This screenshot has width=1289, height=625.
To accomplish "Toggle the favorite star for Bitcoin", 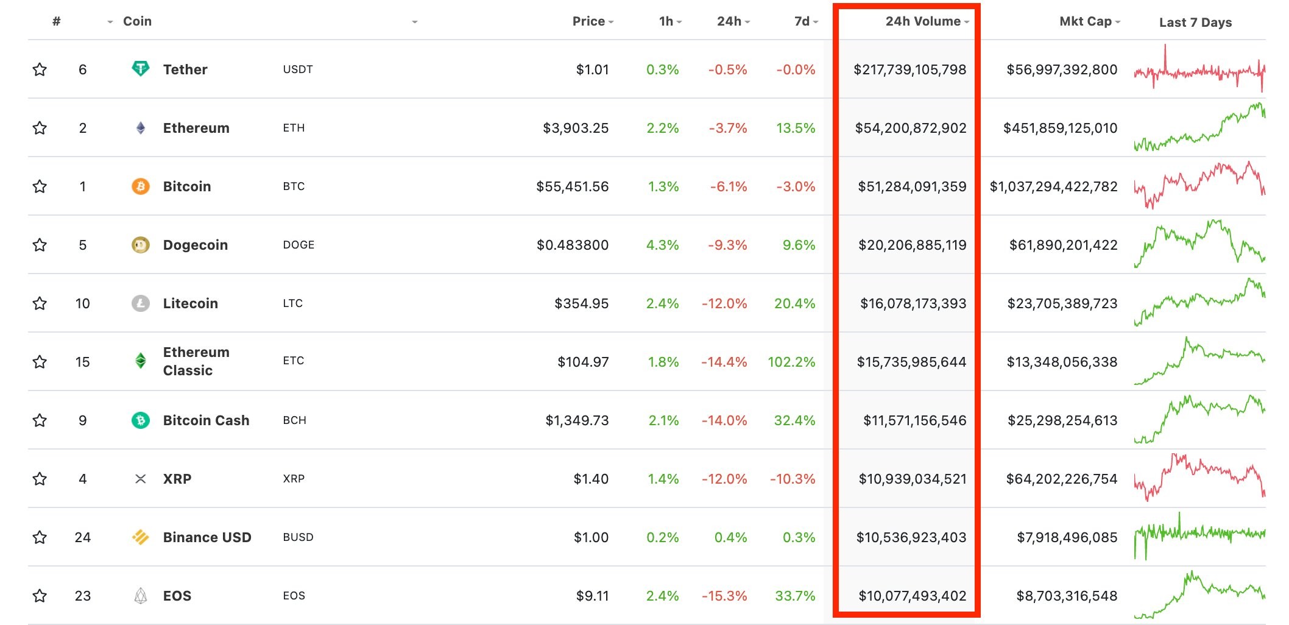I will tap(40, 186).
